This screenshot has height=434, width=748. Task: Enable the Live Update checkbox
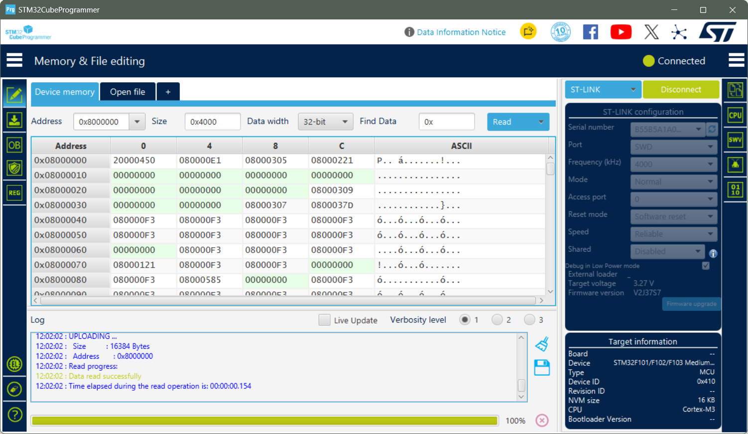tap(324, 320)
